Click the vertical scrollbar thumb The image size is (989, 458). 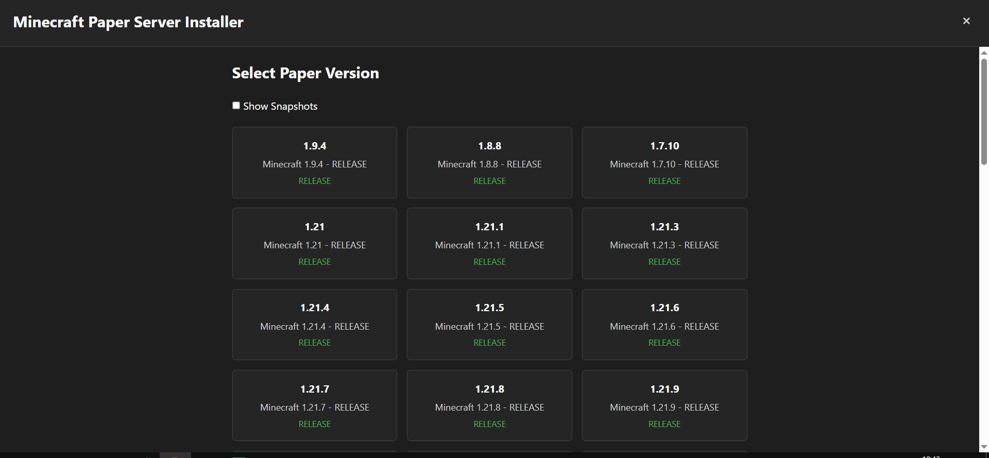pos(984,111)
